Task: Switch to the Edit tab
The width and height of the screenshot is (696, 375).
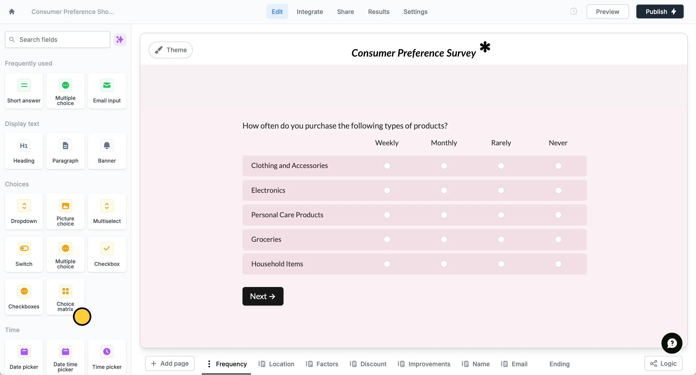Action: [x=277, y=12]
